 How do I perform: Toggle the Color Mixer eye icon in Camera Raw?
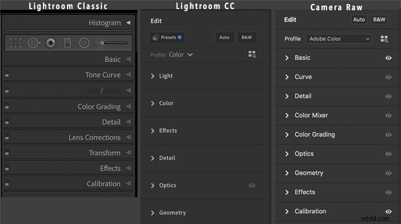pos(388,115)
